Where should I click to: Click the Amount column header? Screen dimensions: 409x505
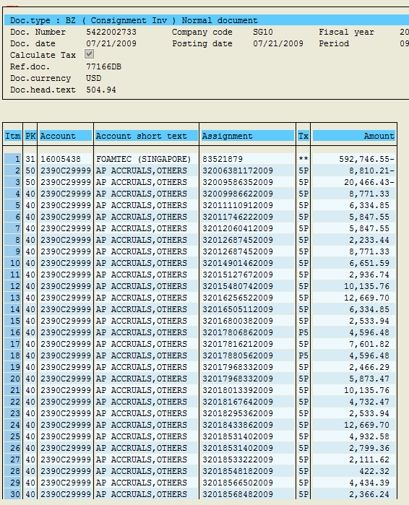[354, 136]
